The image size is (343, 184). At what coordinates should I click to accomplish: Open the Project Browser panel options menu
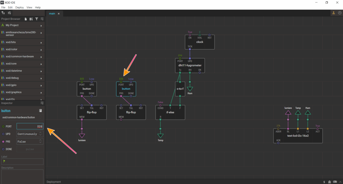pos(42,19)
